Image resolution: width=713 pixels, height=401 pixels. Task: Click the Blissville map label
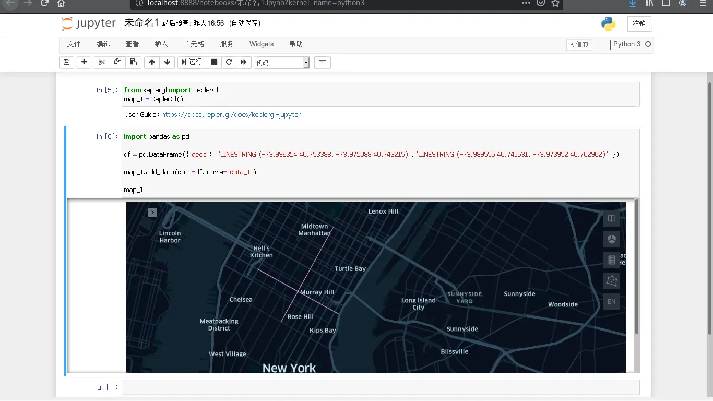pos(455,351)
